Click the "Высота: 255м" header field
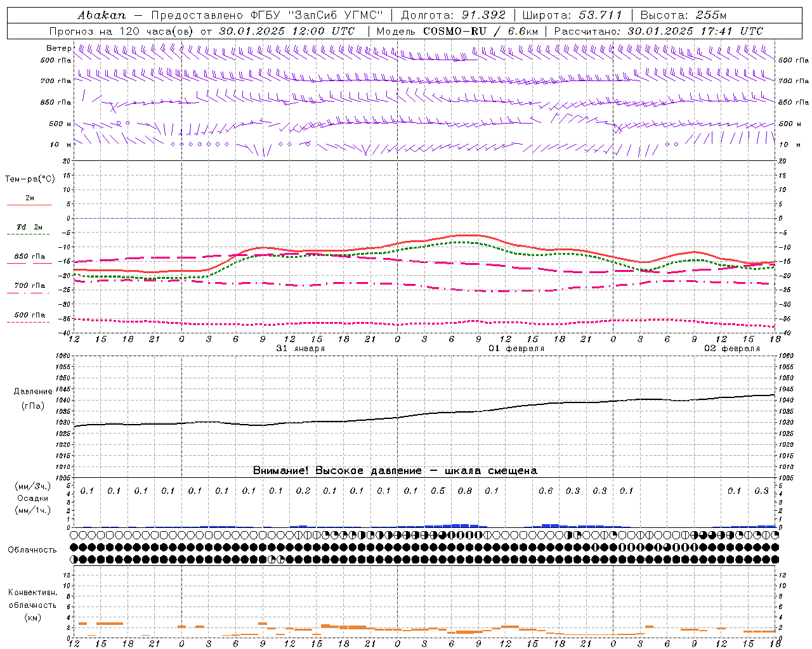This screenshot has height=649, width=812. 683,15
